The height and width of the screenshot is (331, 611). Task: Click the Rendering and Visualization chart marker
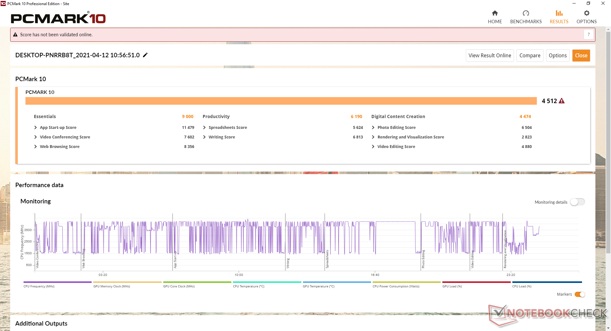[505, 249]
